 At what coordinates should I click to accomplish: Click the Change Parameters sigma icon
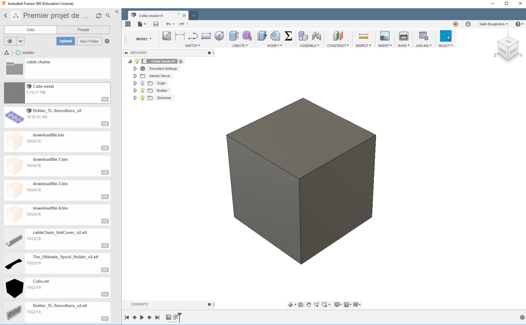click(288, 36)
